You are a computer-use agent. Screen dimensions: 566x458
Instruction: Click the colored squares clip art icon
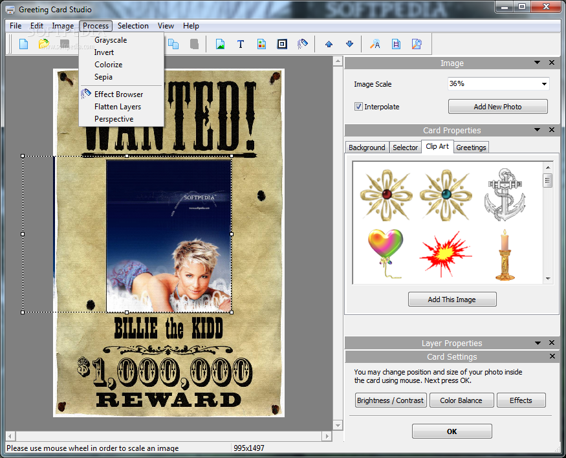[262, 44]
